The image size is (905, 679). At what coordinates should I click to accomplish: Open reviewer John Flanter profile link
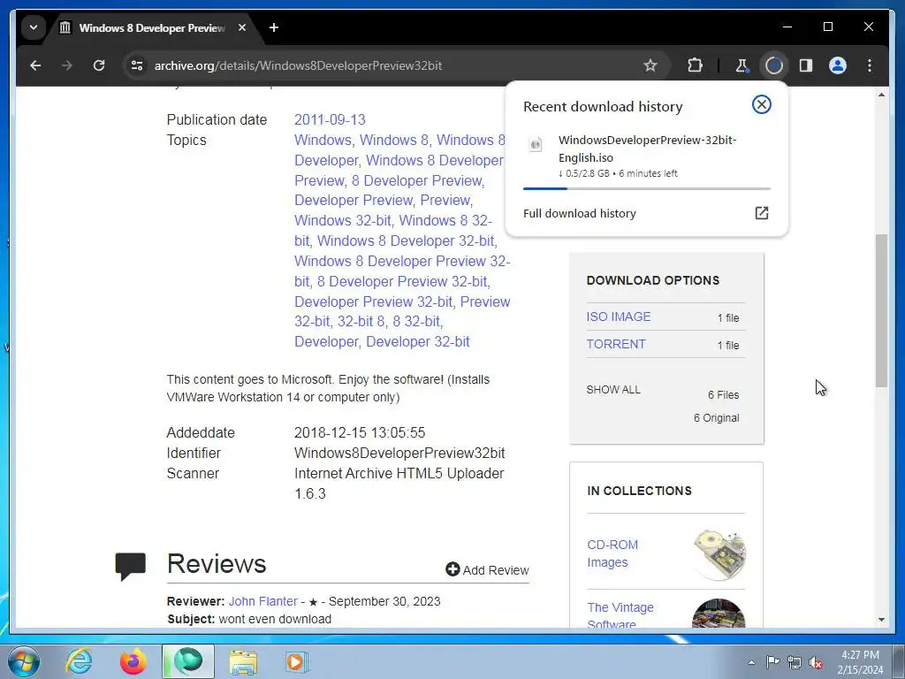click(x=262, y=601)
